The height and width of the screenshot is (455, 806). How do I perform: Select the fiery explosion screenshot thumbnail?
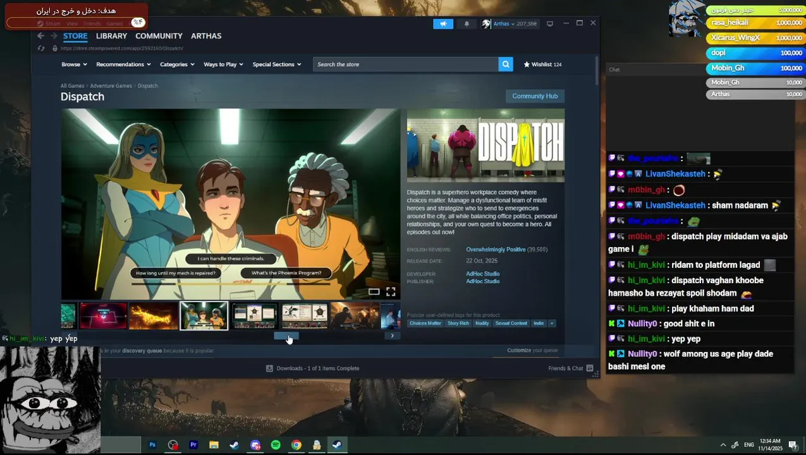(153, 316)
